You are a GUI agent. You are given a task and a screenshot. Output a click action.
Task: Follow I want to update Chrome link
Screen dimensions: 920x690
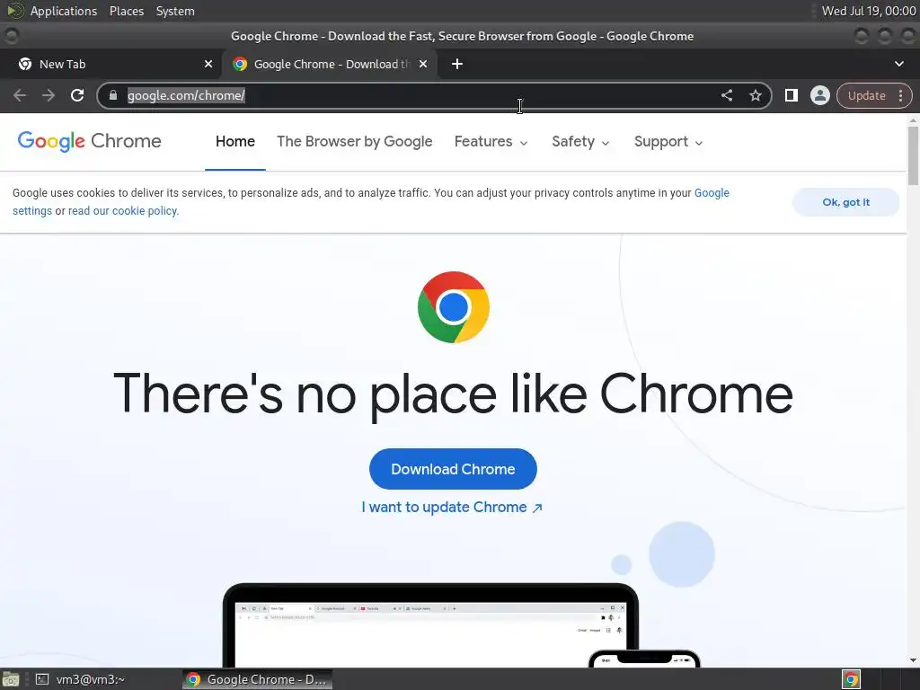click(x=452, y=507)
